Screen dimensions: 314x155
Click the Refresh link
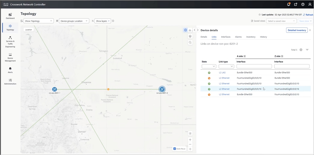[308, 15]
